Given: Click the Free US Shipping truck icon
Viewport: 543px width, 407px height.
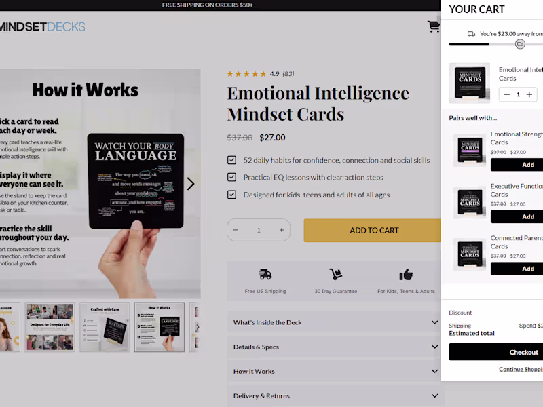Looking at the screenshot, I should pyautogui.click(x=265, y=275).
